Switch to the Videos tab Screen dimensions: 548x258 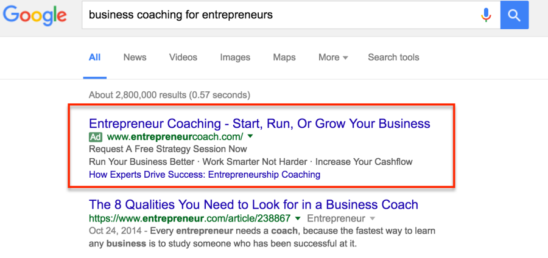[x=183, y=57]
